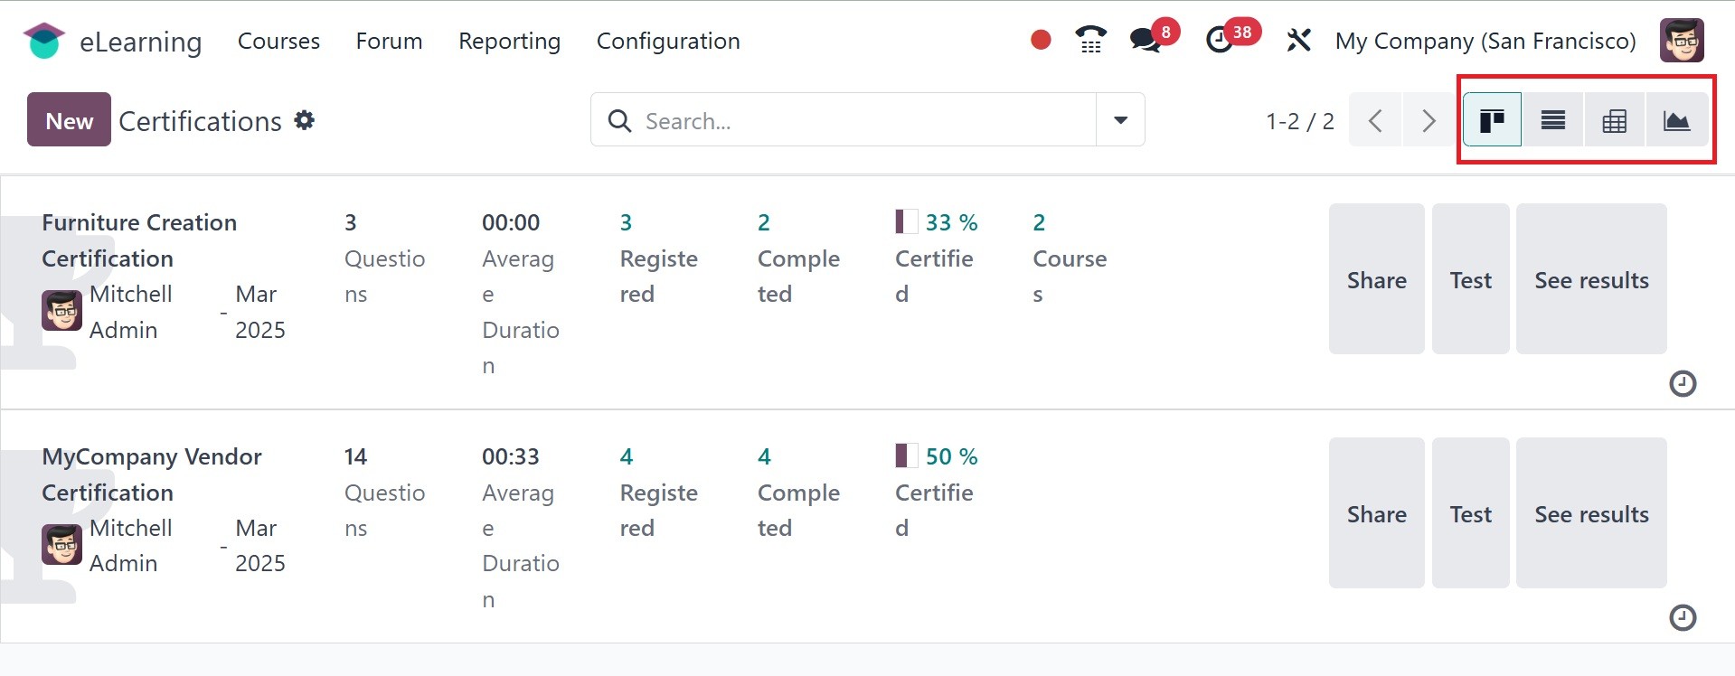Open activity clock on MyCompany Vendor card

[x=1682, y=618]
